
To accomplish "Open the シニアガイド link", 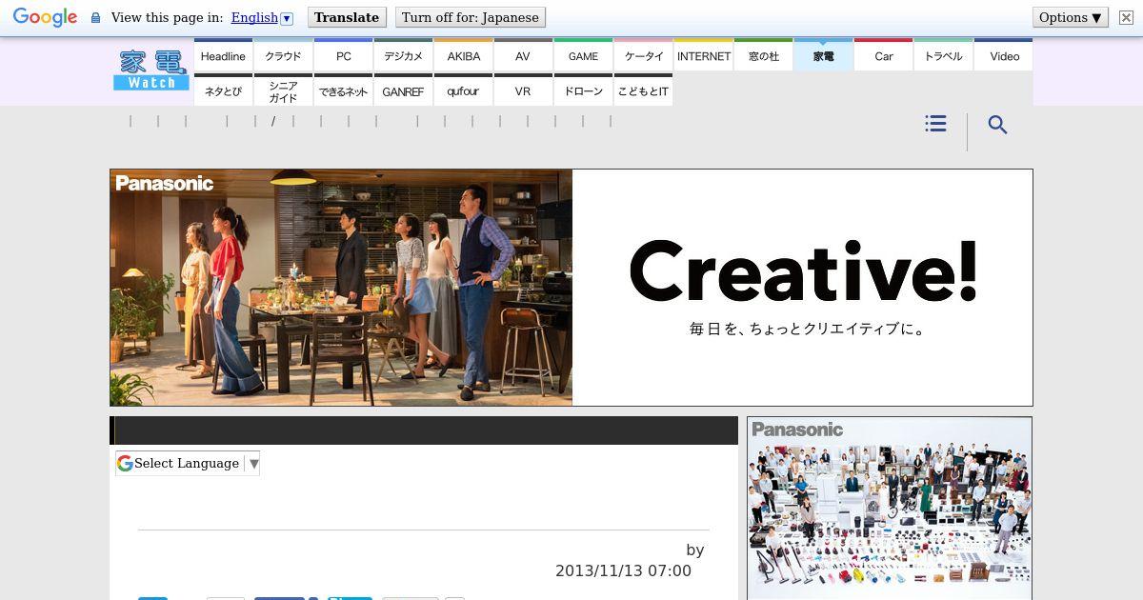I will coord(283,90).
